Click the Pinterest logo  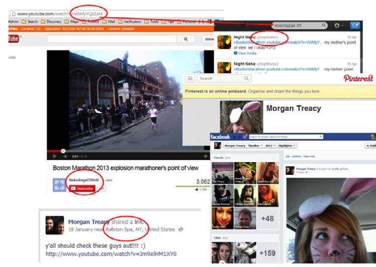coord(358,79)
